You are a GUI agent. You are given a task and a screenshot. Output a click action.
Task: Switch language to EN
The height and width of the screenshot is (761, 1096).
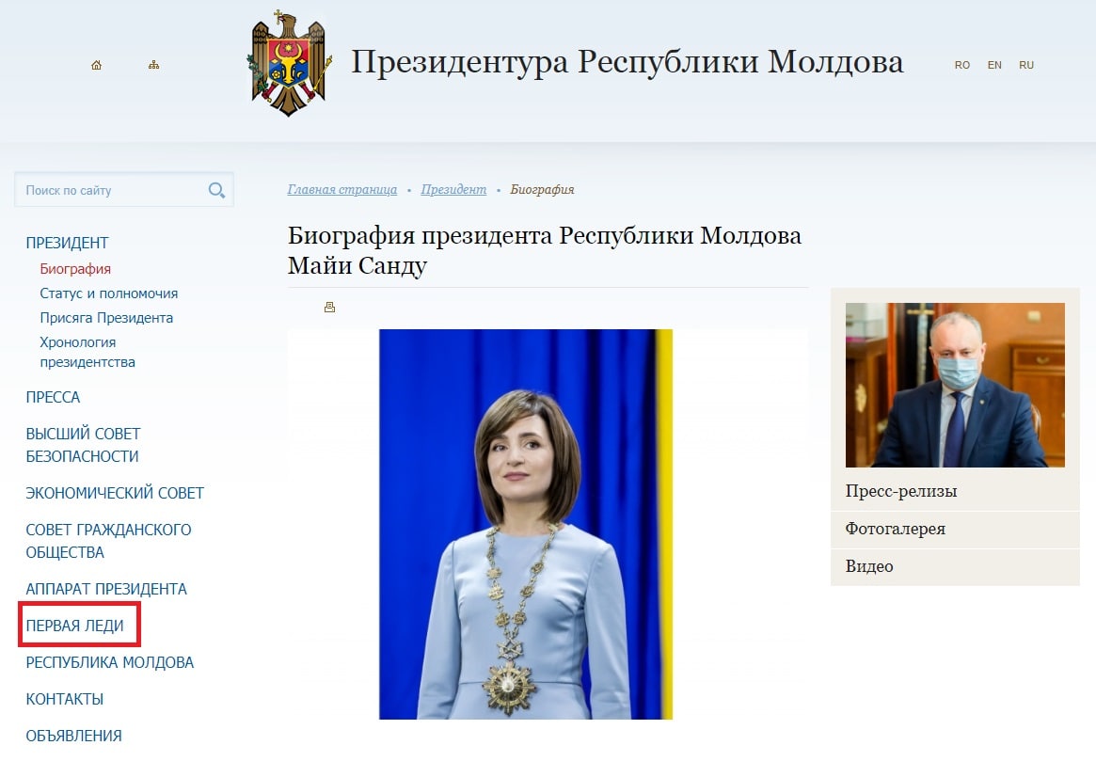coord(994,65)
